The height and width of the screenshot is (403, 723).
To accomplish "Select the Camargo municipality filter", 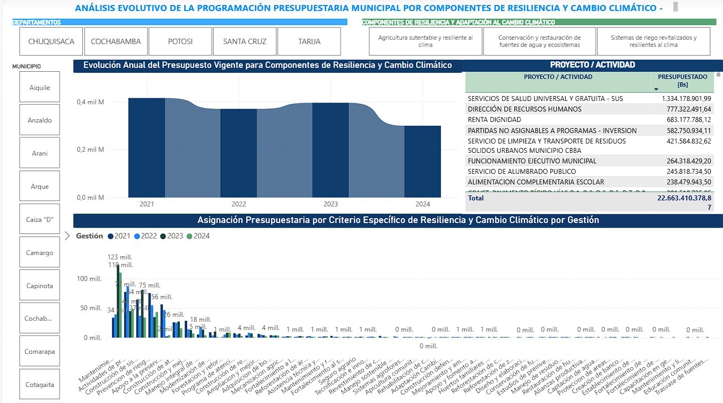I will 39,252.
